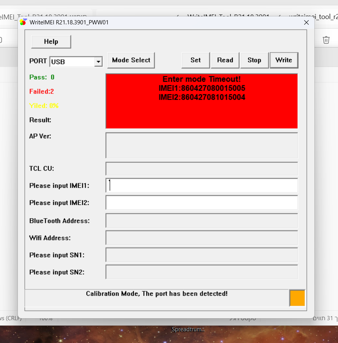Click the trash delete icon in background window

326,40
